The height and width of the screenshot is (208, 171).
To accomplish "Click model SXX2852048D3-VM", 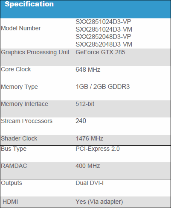I will [x=104, y=44].
